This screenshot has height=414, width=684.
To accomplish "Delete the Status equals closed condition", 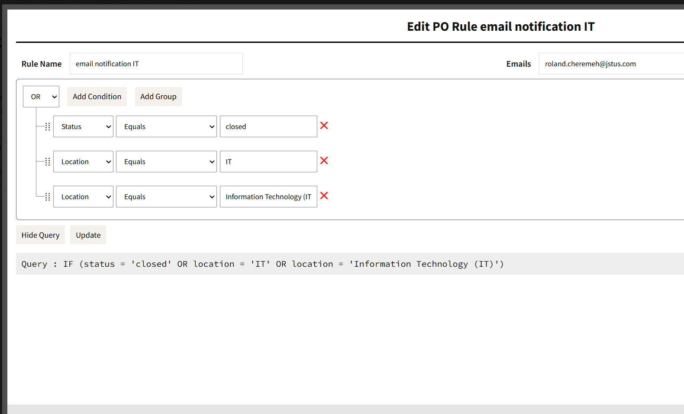I will click(324, 126).
